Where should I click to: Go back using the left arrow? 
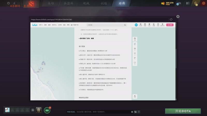pyautogui.click(x=14, y=3)
